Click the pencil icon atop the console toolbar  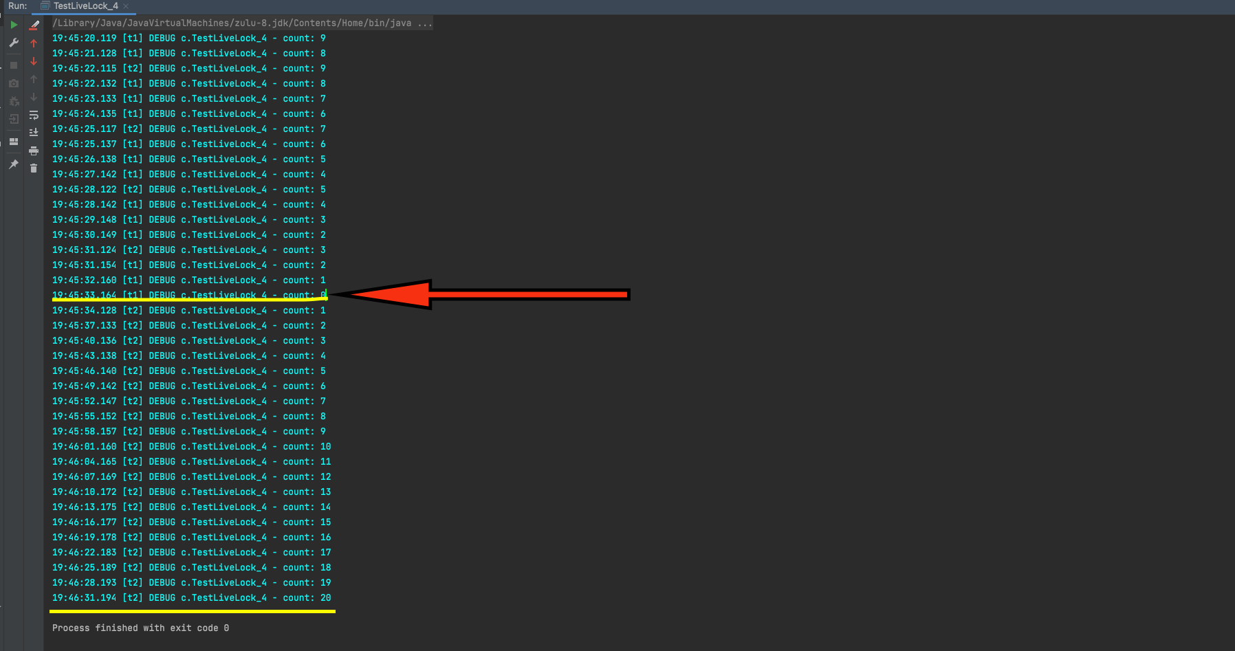tap(34, 25)
